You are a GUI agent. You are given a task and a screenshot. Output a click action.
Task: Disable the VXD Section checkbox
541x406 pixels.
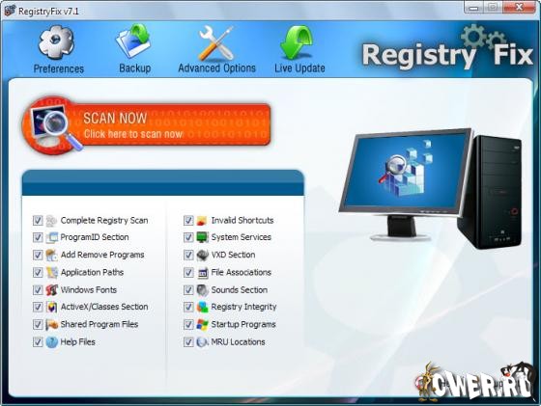point(188,256)
